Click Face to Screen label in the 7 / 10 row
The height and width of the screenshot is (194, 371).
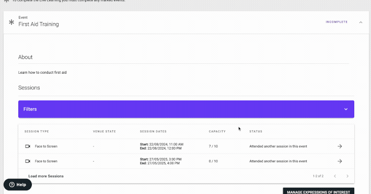click(x=46, y=146)
